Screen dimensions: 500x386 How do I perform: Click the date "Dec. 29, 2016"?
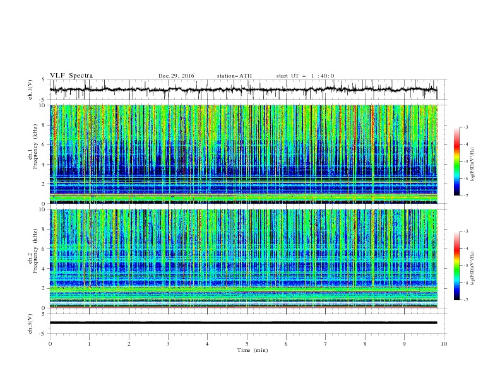point(176,76)
